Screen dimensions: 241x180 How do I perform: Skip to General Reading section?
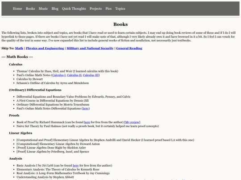[129, 48]
